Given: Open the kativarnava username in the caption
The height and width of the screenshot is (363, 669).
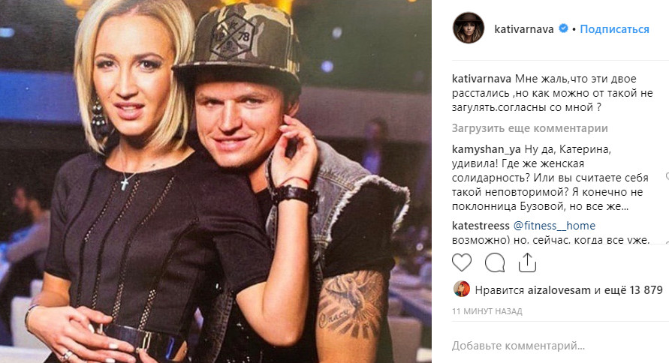Looking at the screenshot, I should 481,79.
